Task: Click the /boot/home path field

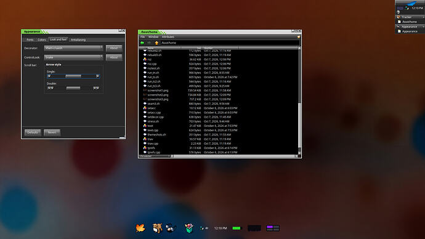Action: 230,43
